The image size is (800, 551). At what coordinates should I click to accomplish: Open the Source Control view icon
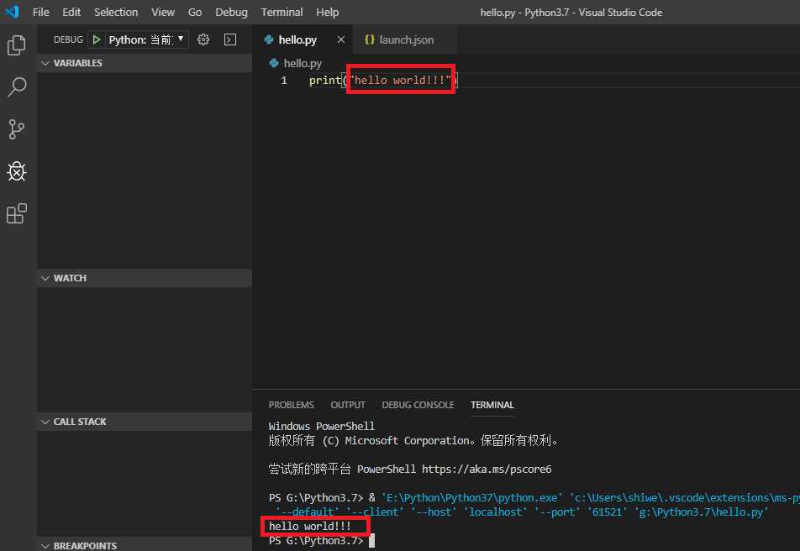click(16, 129)
